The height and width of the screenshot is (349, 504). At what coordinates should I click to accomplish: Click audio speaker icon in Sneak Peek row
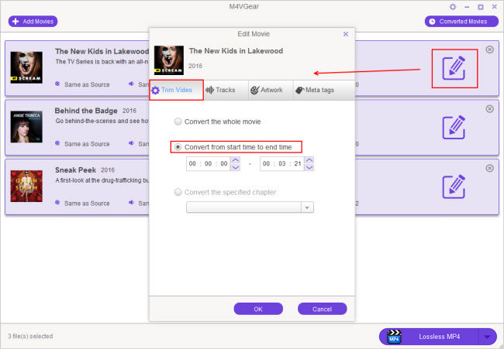tap(131, 203)
